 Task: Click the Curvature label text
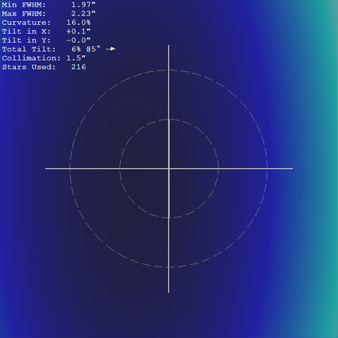tap(26, 23)
